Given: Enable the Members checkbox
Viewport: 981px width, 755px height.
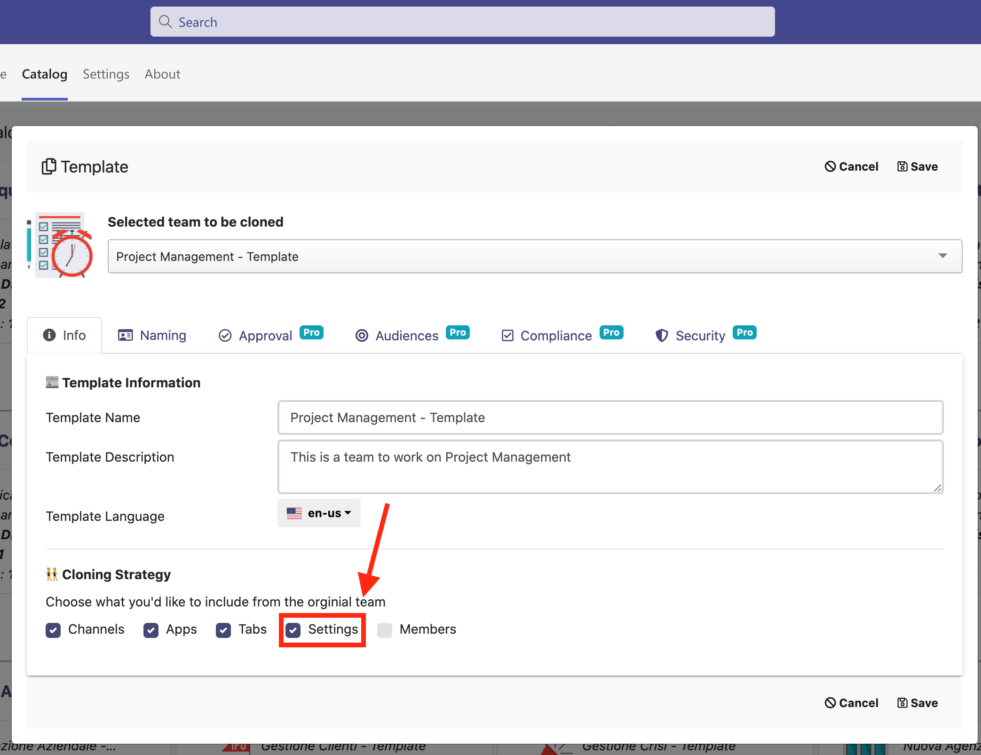Looking at the screenshot, I should tap(385, 630).
